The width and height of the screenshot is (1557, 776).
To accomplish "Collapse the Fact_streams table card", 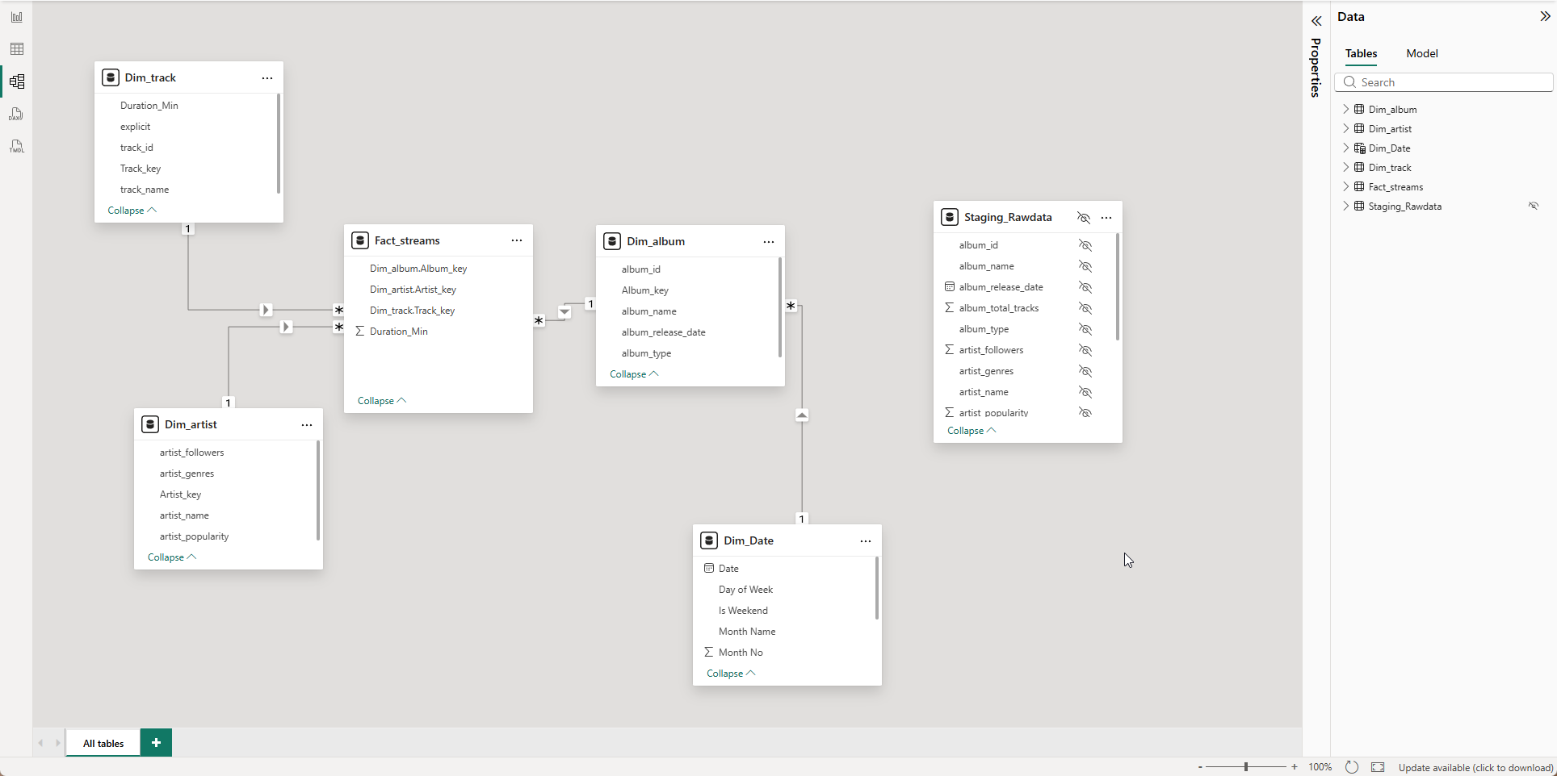I will click(382, 401).
